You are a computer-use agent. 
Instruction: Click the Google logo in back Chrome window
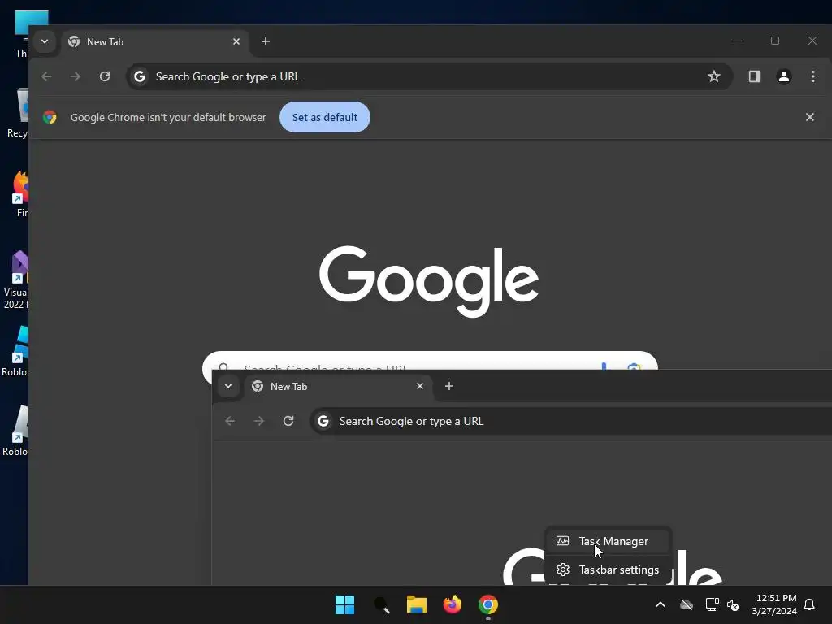tap(429, 281)
